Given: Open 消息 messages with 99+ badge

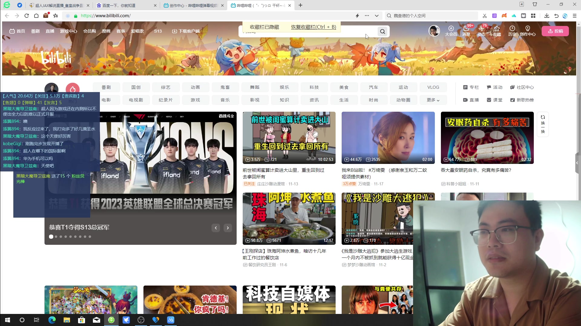Looking at the screenshot, I should click(466, 31).
